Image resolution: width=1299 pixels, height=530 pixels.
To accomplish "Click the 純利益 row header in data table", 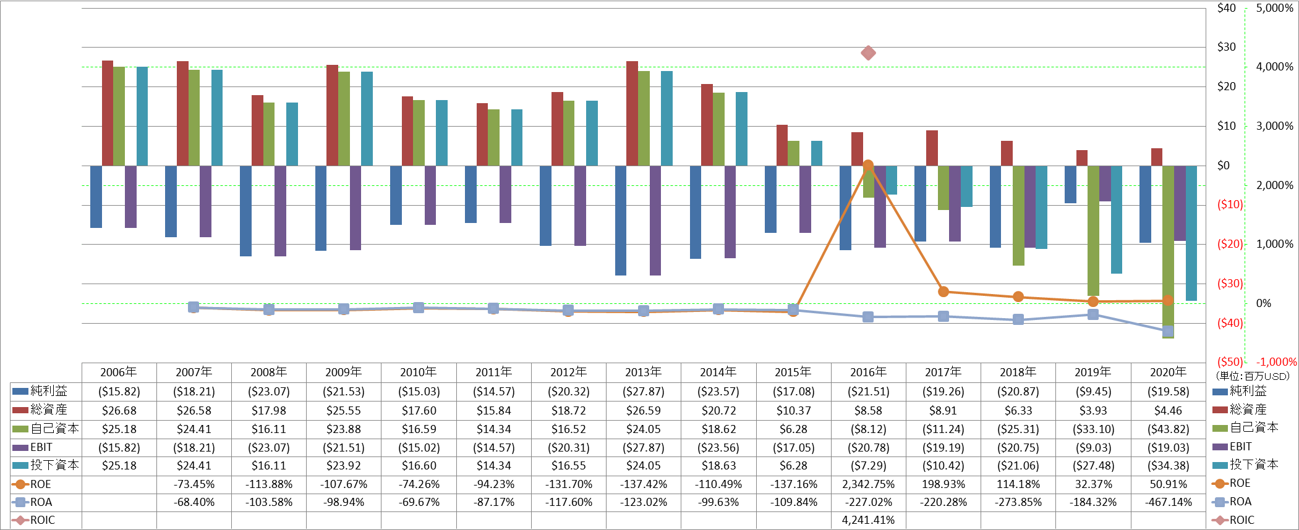I will tap(46, 392).
